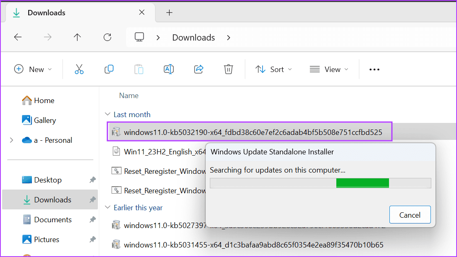Open the View dropdown menu
Image resolution: width=457 pixels, height=257 pixels.
329,69
